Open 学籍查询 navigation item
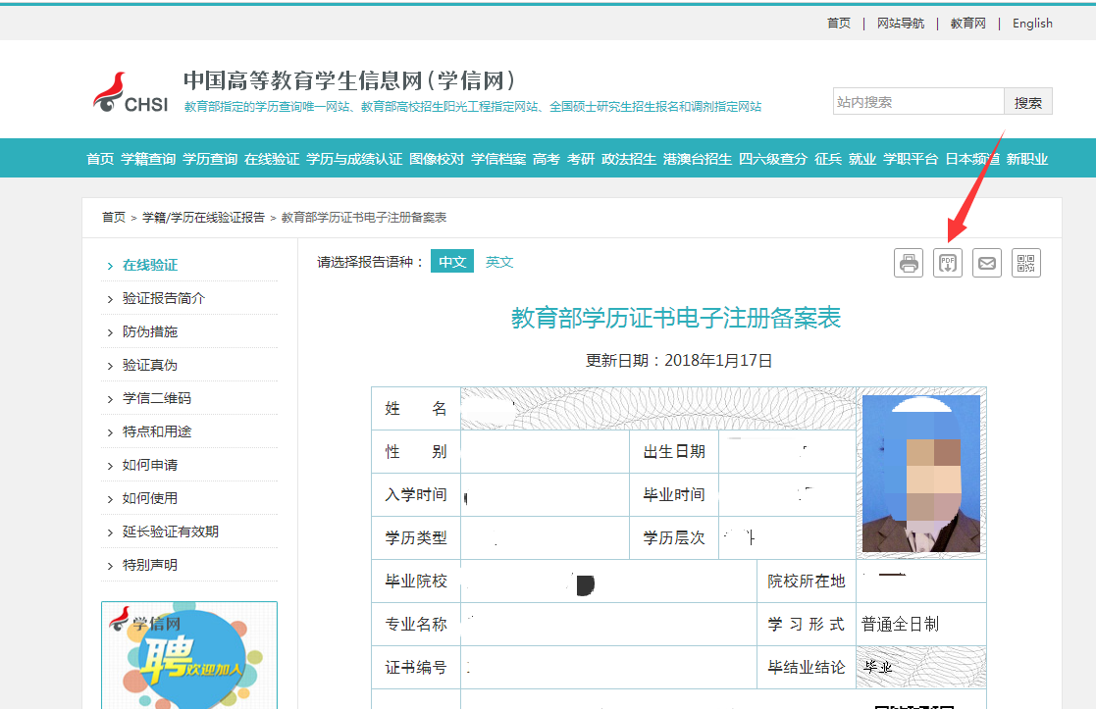The height and width of the screenshot is (709, 1096). (148, 159)
